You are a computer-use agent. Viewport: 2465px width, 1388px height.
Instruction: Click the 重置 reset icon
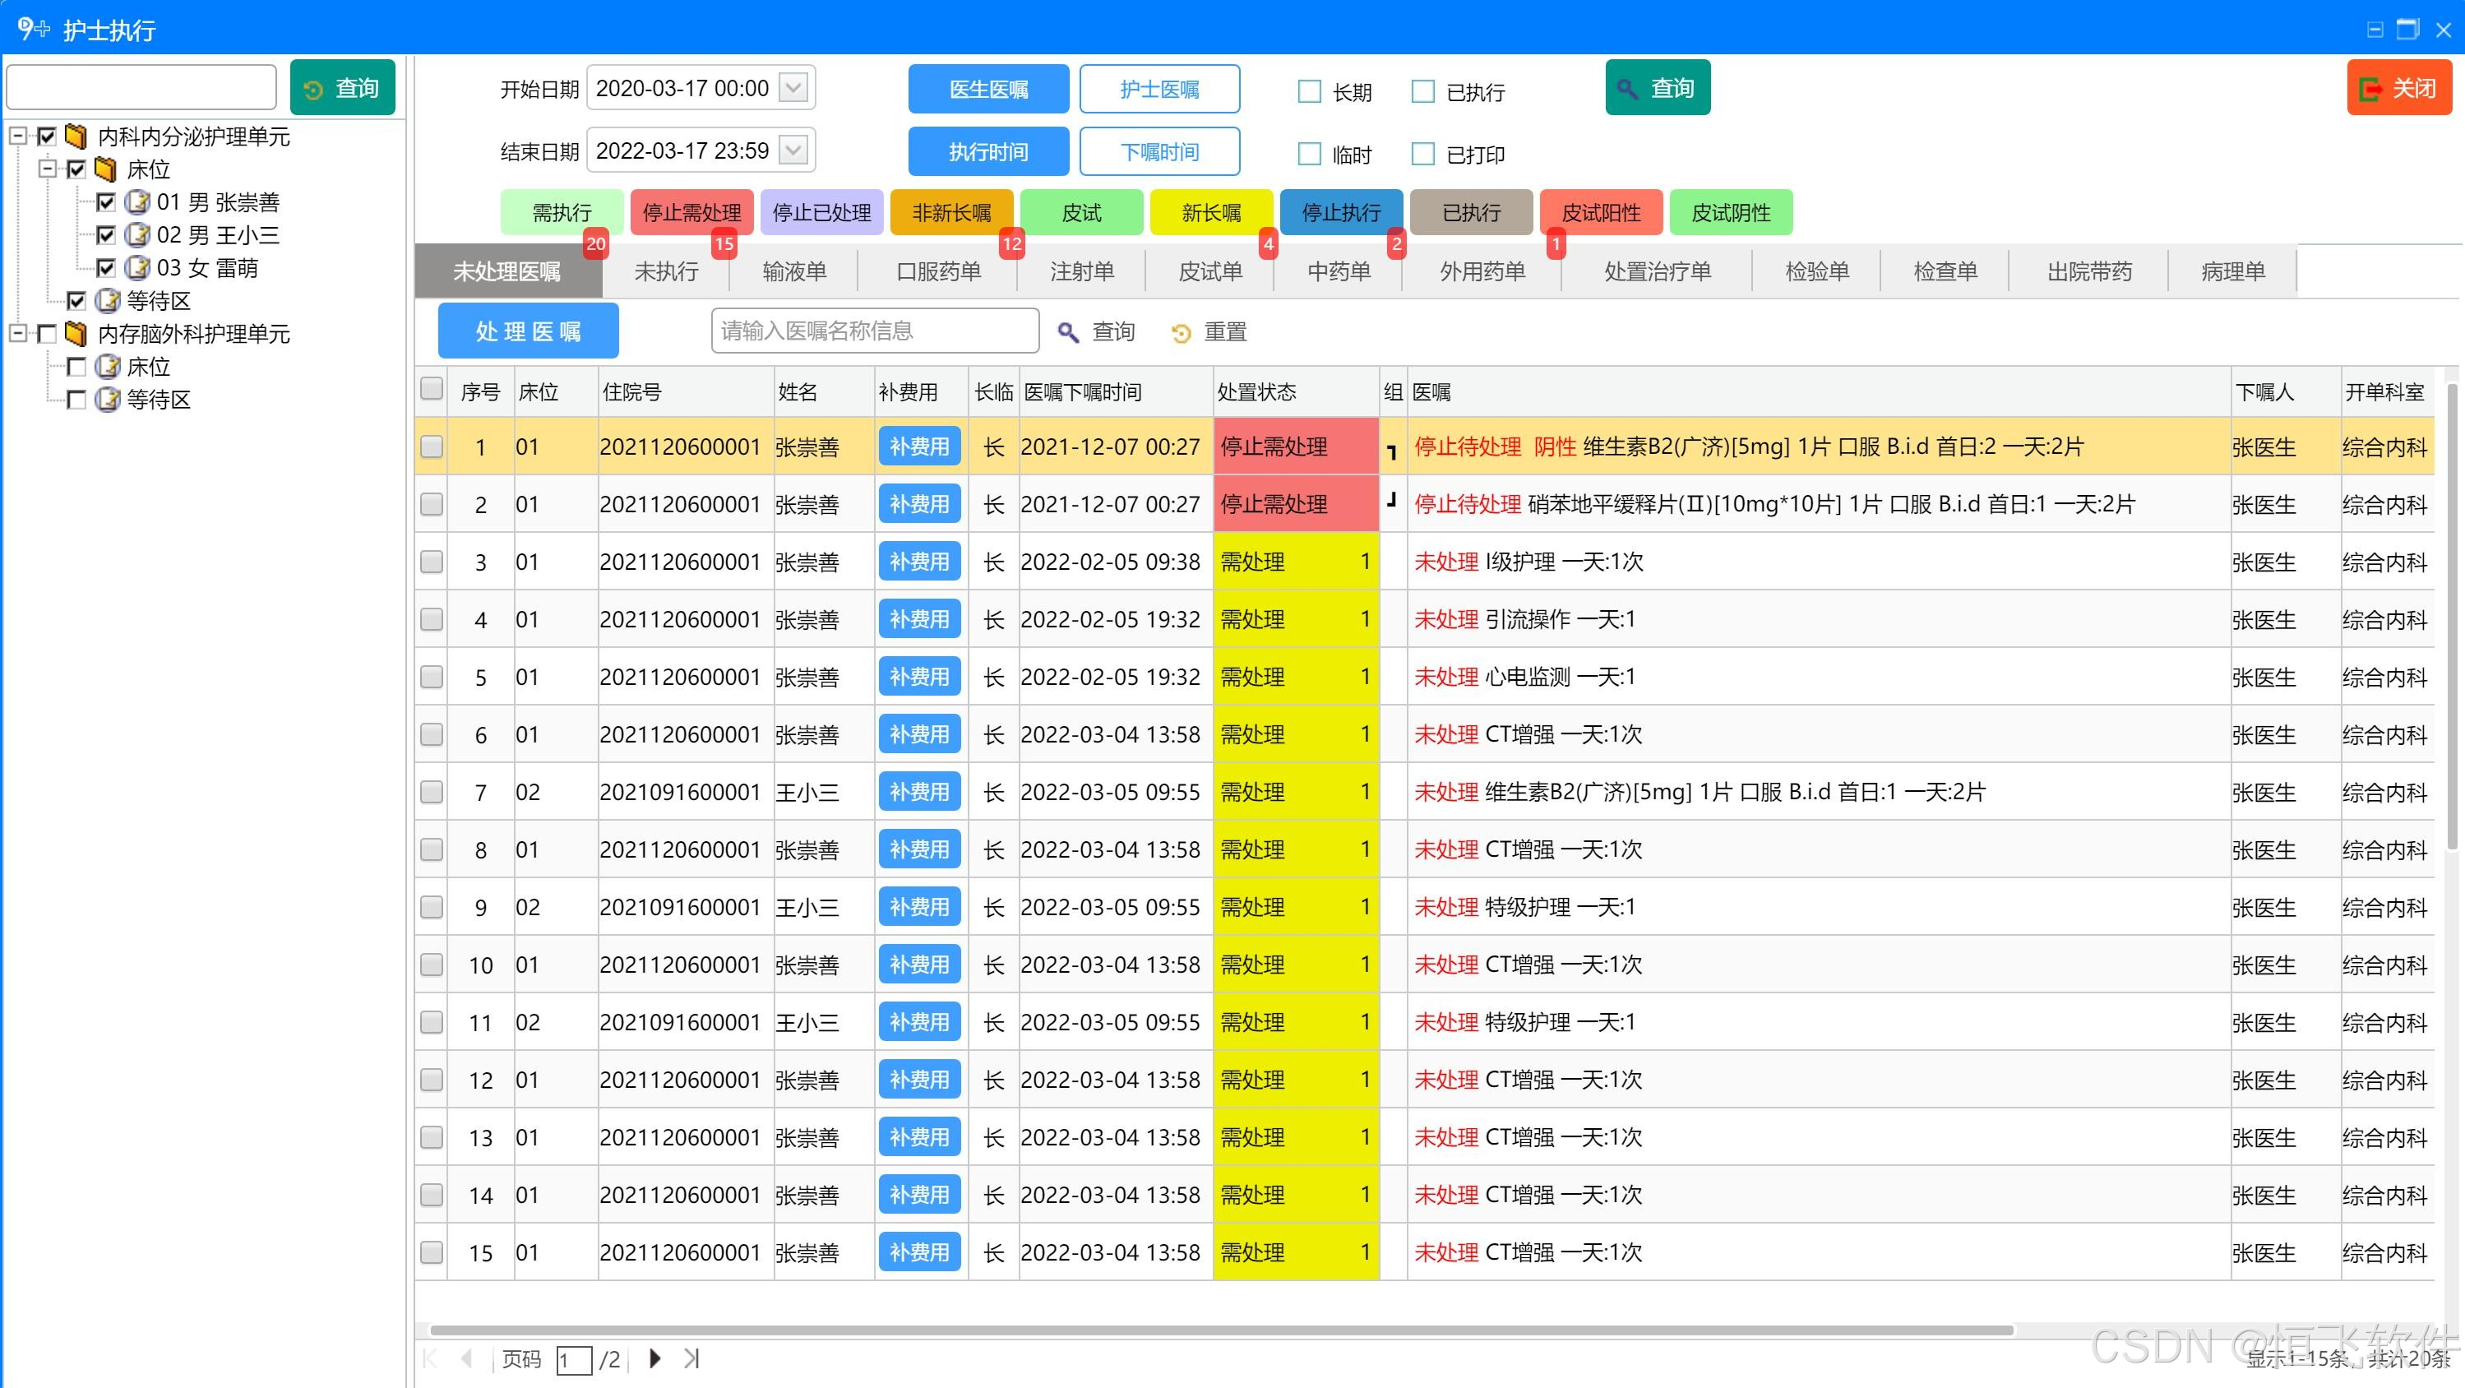1181,332
